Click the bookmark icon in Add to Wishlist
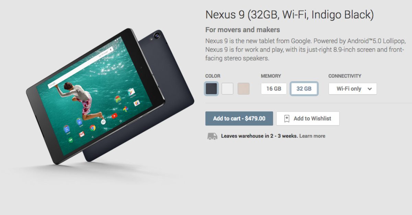Viewport: 412px width, 215px height. (287, 118)
